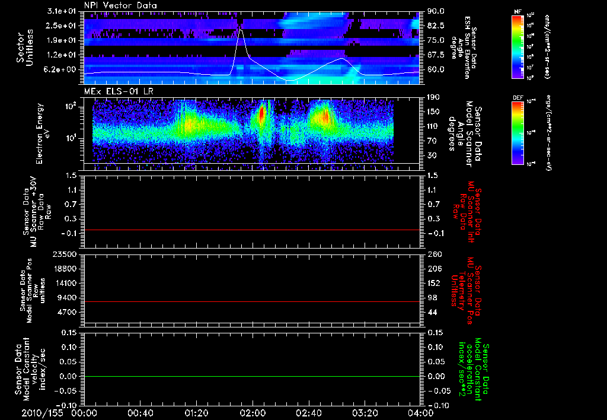The width and height of the screenshot is (607, 420).
Task: Click the 'NPI Vector Data' panel title
Action: coord(120,5)
